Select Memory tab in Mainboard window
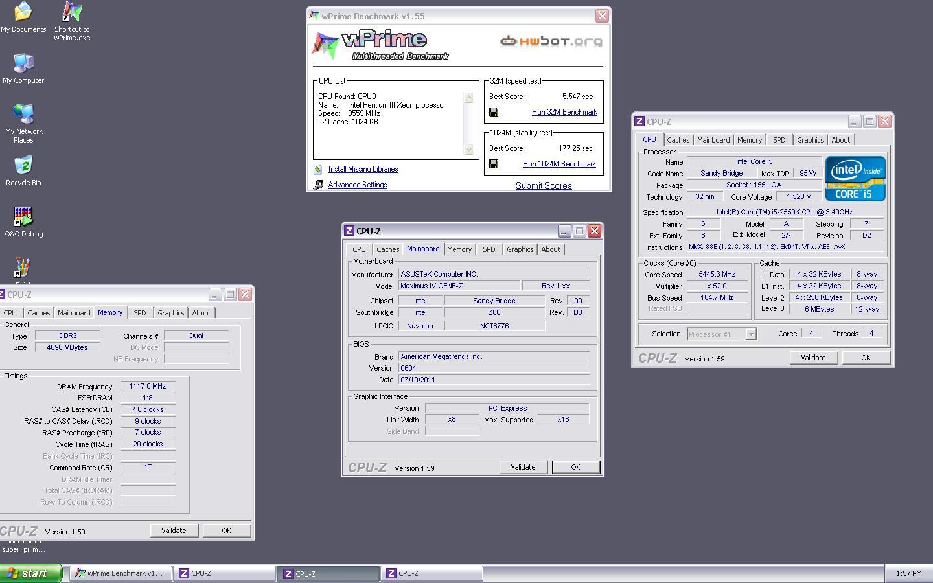The image size is (933, 583). coord(459,249)
